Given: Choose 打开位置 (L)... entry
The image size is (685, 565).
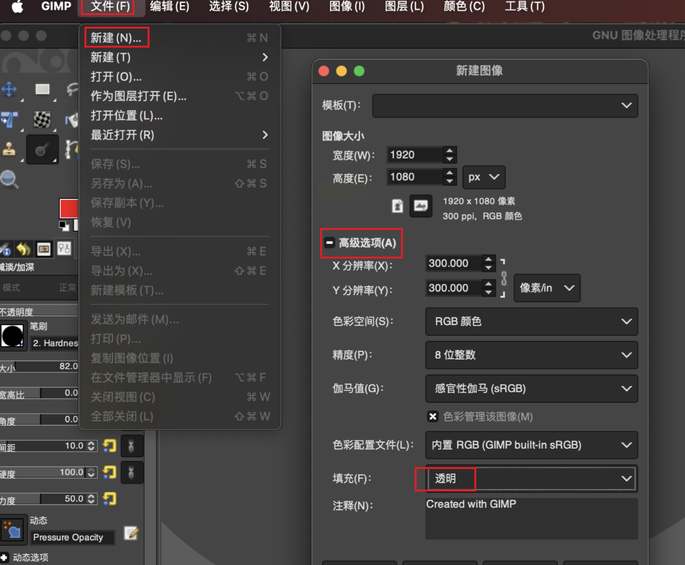Looking at the screenshot, I should 180,116.
